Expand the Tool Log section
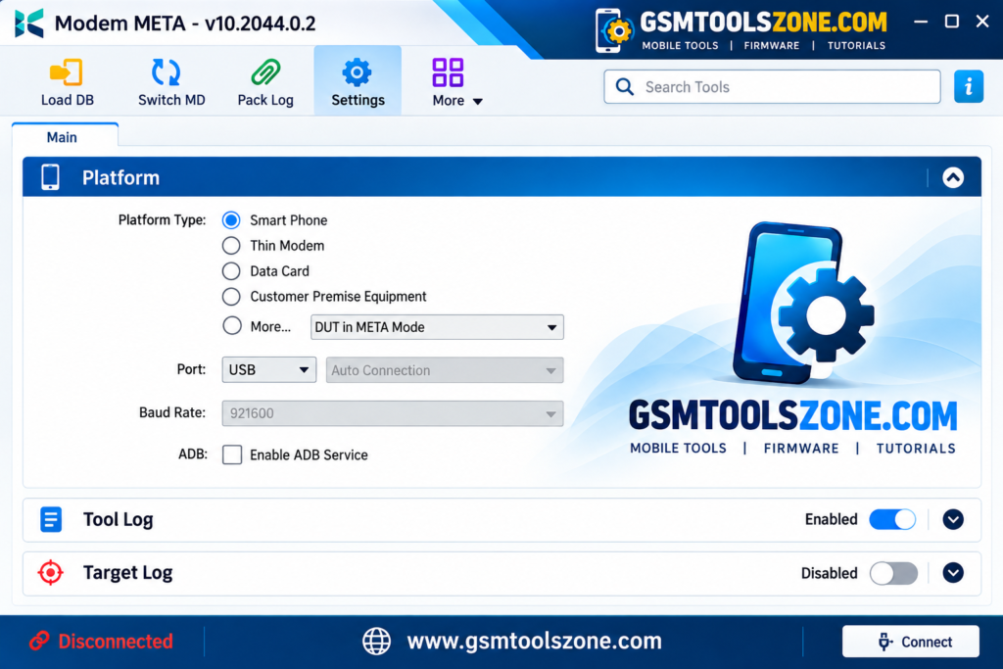 (x=952, y=519)
